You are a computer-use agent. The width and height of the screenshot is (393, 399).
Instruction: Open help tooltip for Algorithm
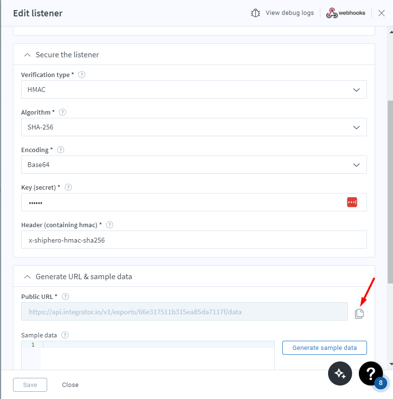pyautogui.click(x=62, y=112)
